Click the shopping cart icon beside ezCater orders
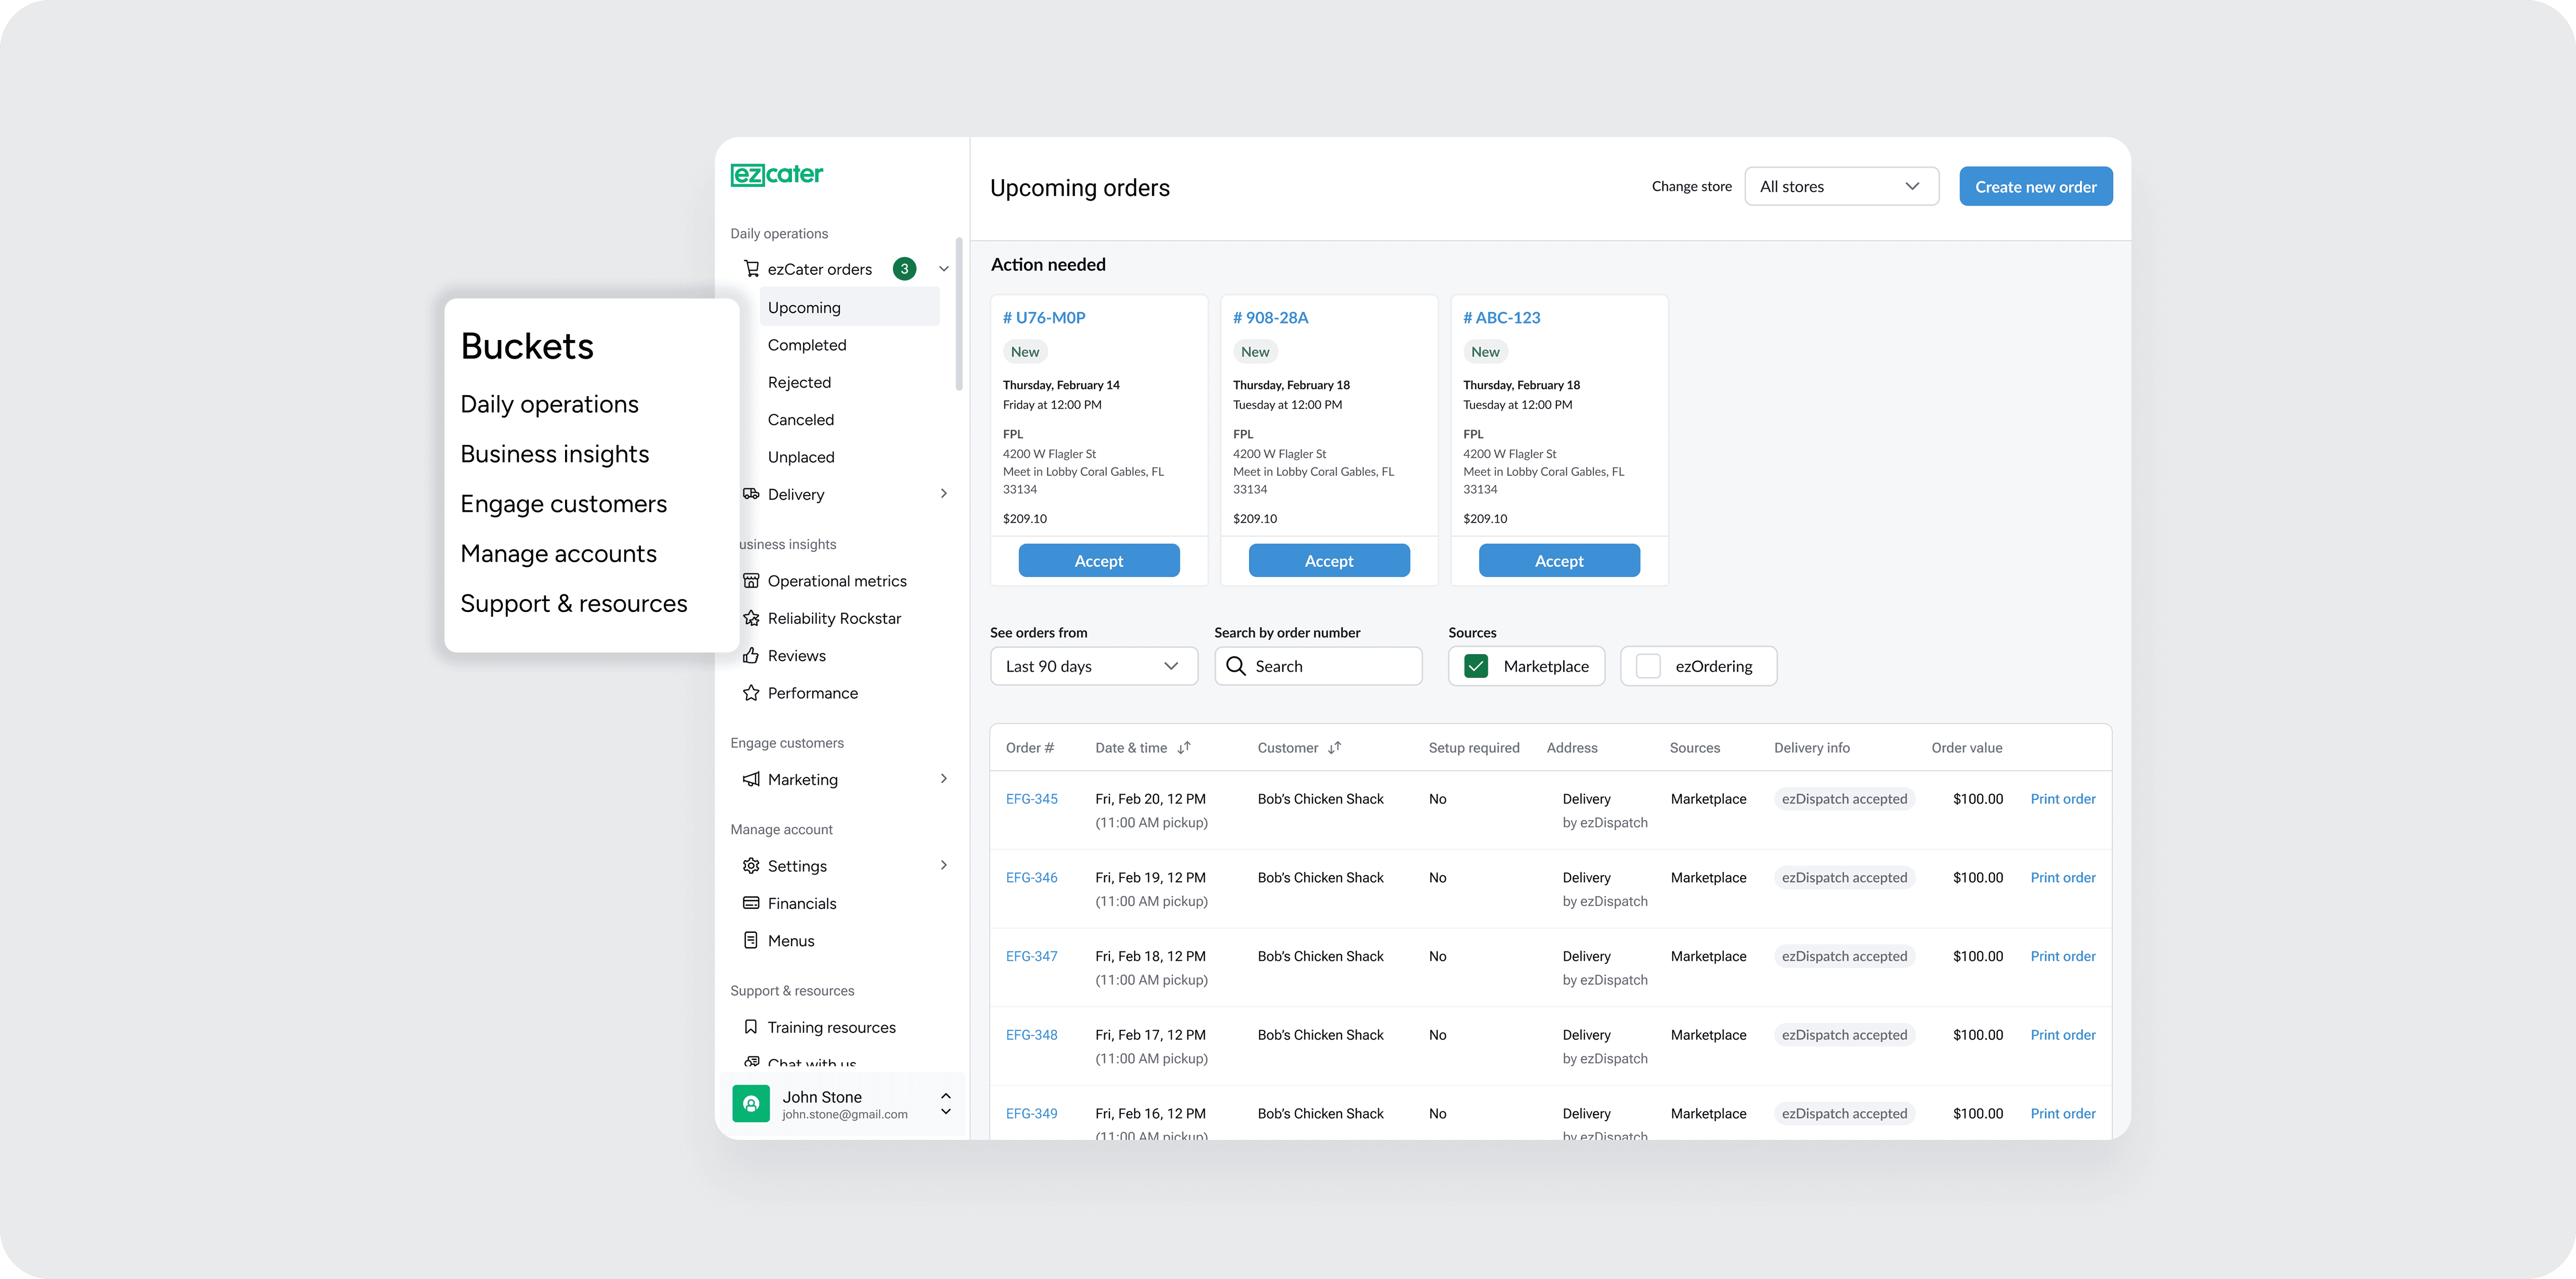The width and height of the screenshot is (2576, 1279). pyautogui.click(x=751, y=269)
